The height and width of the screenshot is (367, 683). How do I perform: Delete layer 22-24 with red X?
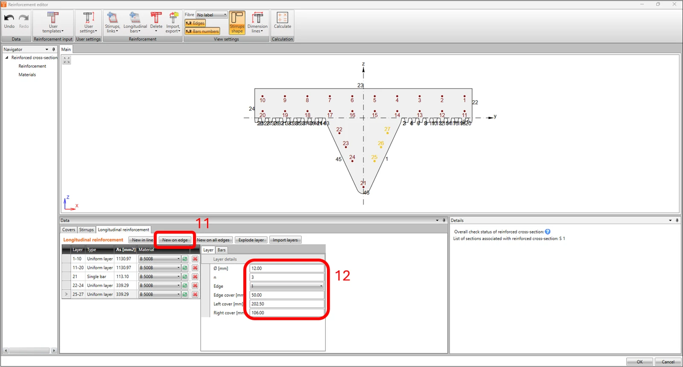click(x=195, y=286)
